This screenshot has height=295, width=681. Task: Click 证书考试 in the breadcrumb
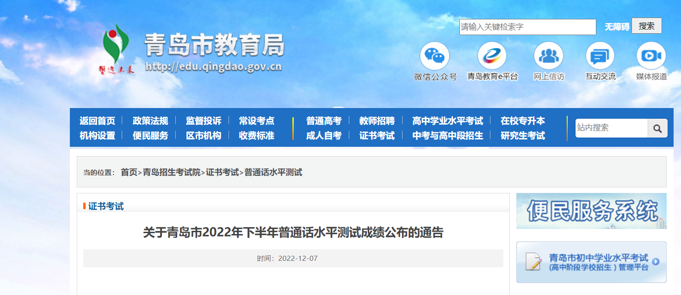[223, 172]
